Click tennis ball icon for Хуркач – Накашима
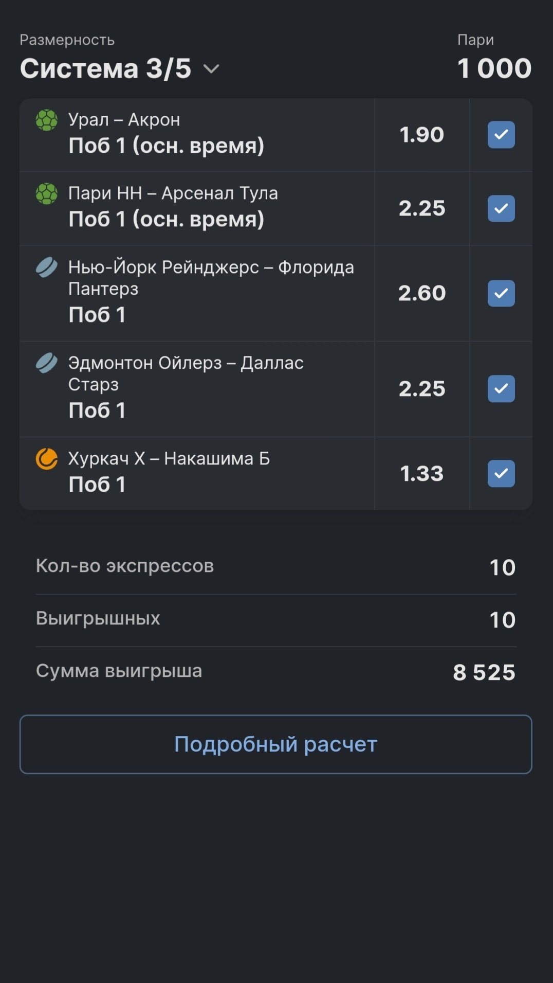 (47, 459)
